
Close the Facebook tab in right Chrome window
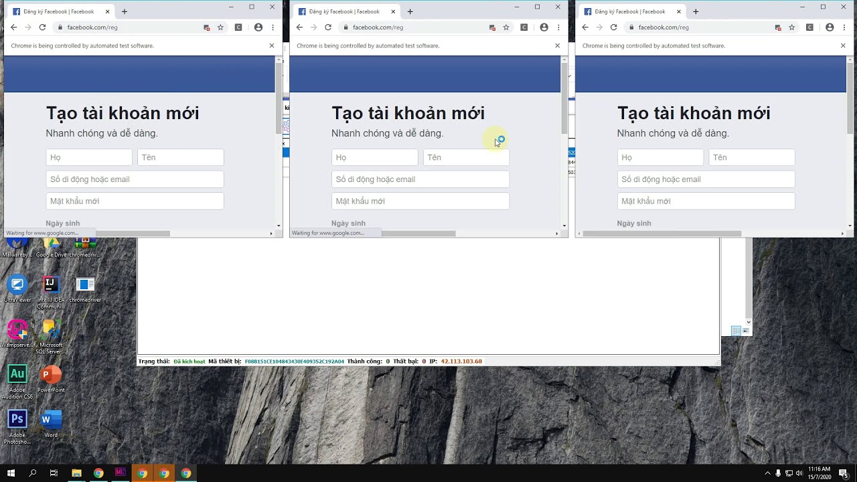tap(679, 11)
